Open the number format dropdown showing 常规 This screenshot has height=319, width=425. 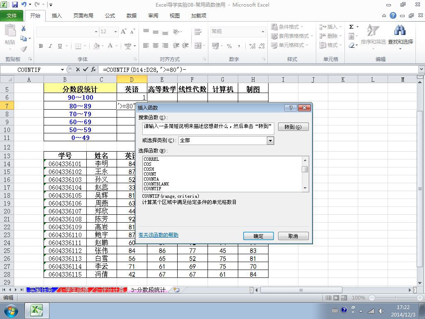click(263, 32)
